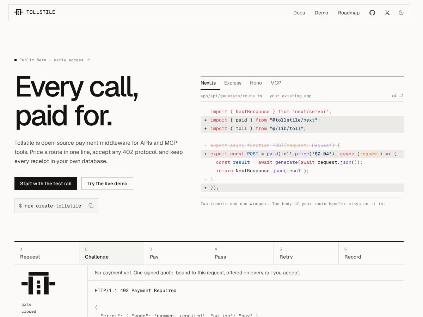Select step 3 Pay

(177, 253)
